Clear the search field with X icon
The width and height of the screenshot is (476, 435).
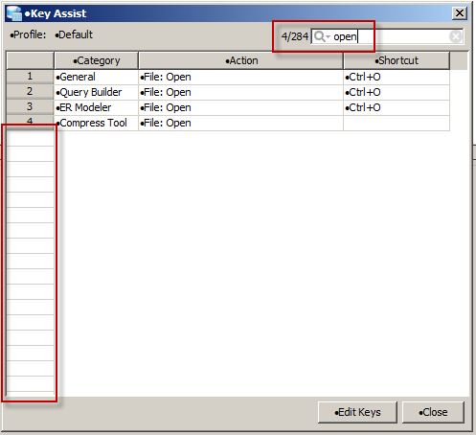(x=456, y=36)
